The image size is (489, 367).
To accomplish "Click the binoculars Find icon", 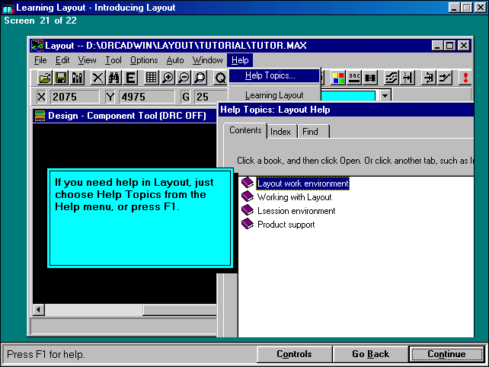I will pyautogui.click(x=114, y=78).
